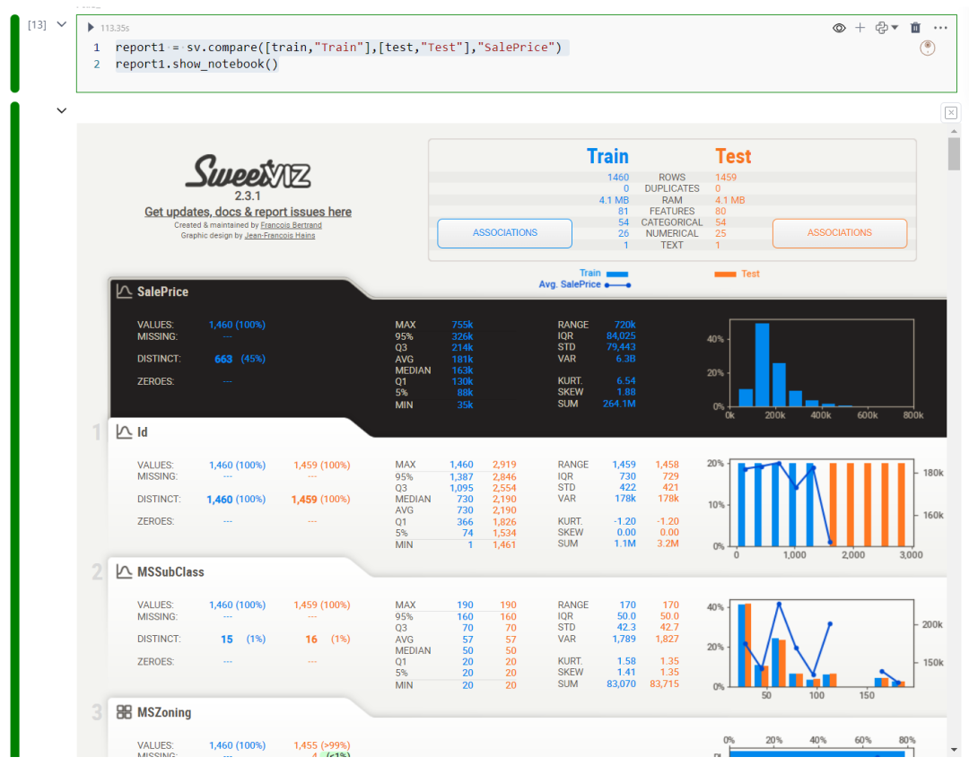
Task: Click the blue Train legend swatch
Action: pos(617,274)
